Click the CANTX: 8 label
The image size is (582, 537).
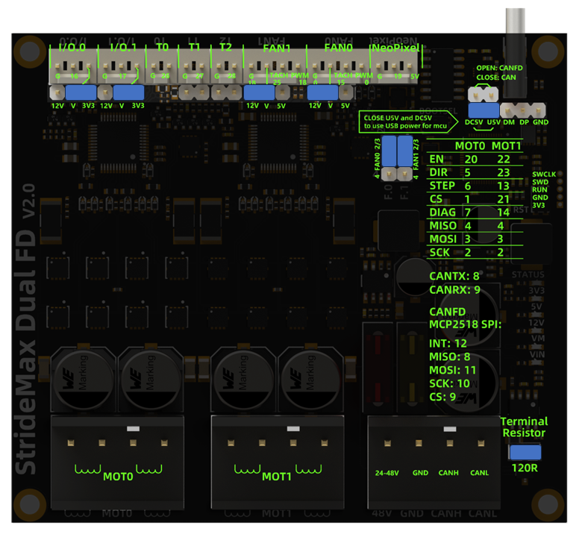pyautogui.click(x=454, y=276)
